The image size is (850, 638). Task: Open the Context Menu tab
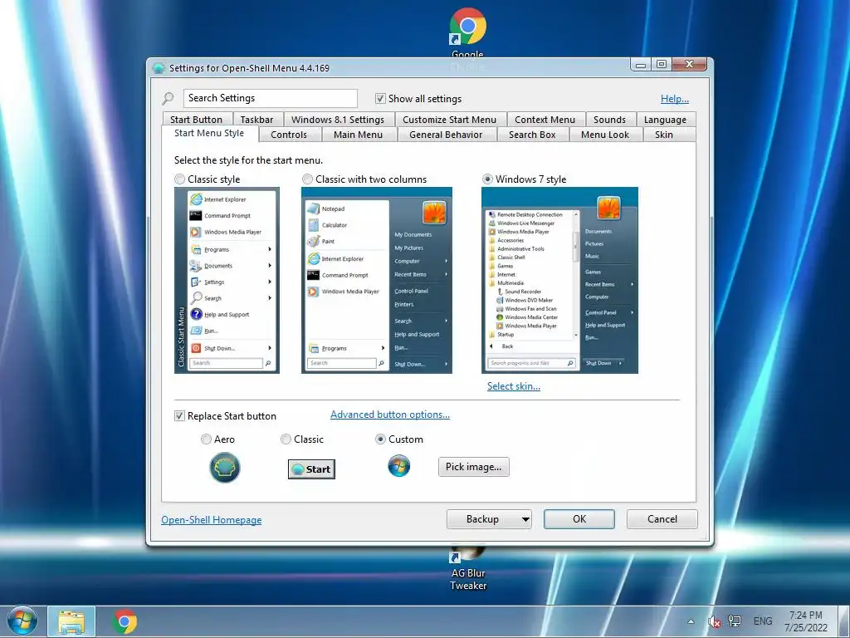click(545, 120)
